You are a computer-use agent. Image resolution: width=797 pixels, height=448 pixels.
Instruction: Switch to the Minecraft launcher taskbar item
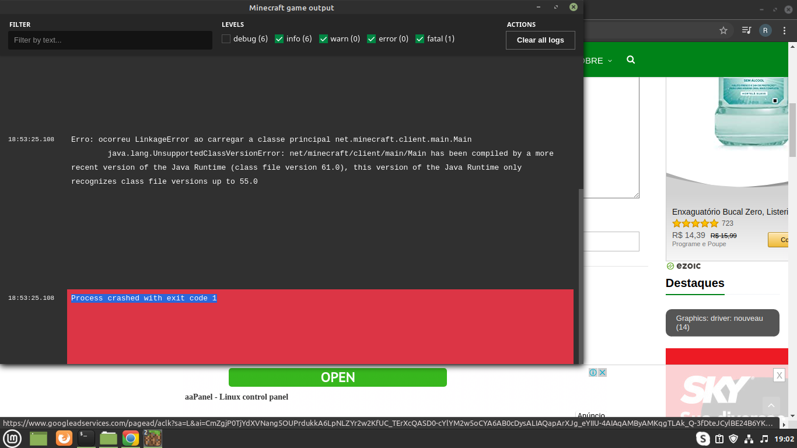click(x=153, y=439)
